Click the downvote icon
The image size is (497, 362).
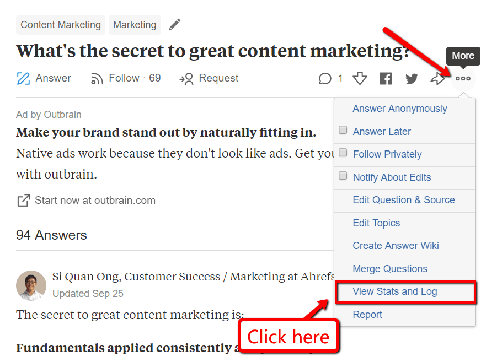click(x=359, y=78)
